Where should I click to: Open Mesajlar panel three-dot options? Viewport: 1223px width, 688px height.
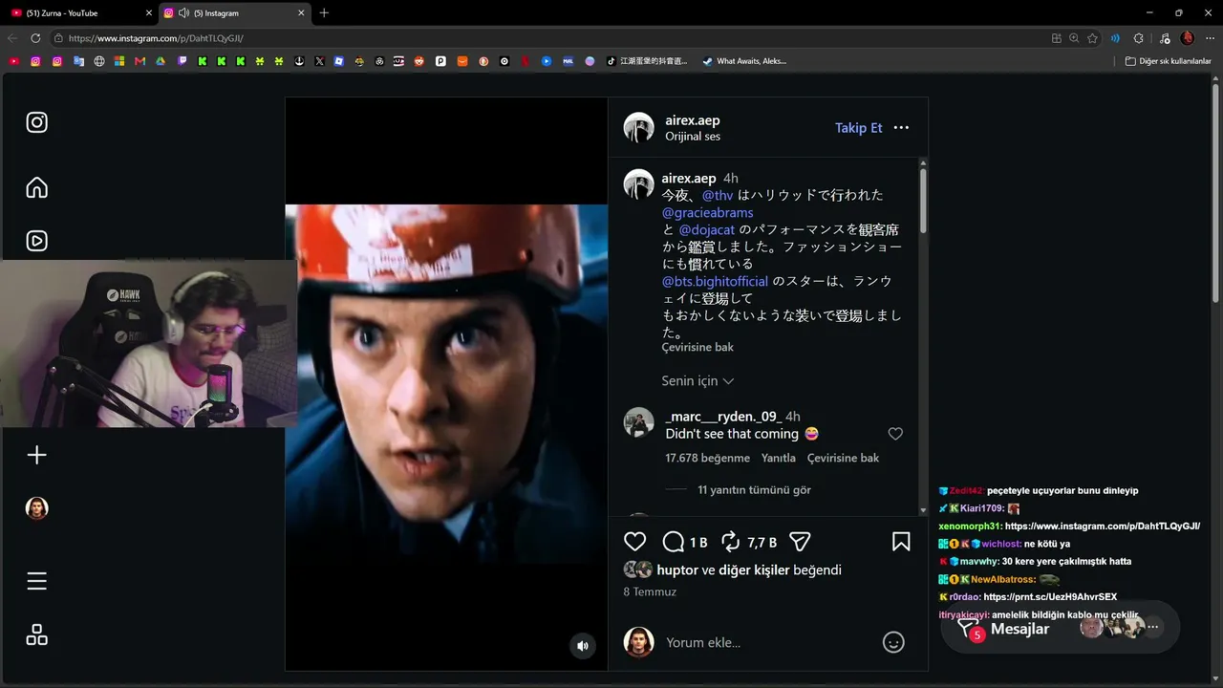[x=1153, y=628]
